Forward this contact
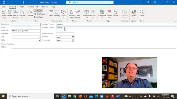Image resolution: width=177 pixels, height=99 pixels. [x=22, y=14]
